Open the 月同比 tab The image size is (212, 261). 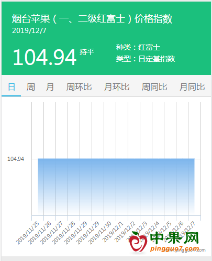tap(192, 87)
